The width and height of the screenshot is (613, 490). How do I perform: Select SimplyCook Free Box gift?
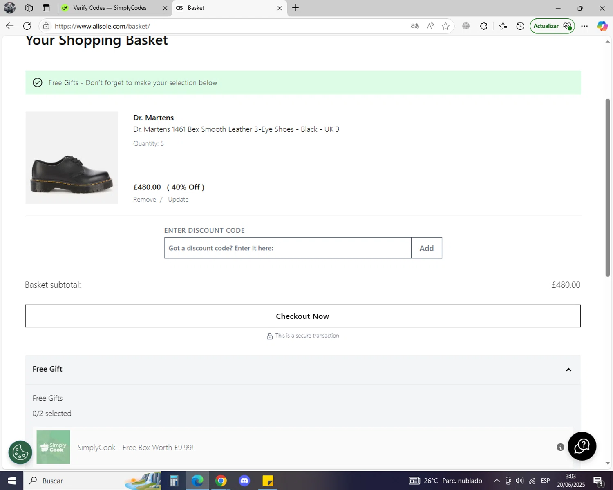click(x=302, y=447)
